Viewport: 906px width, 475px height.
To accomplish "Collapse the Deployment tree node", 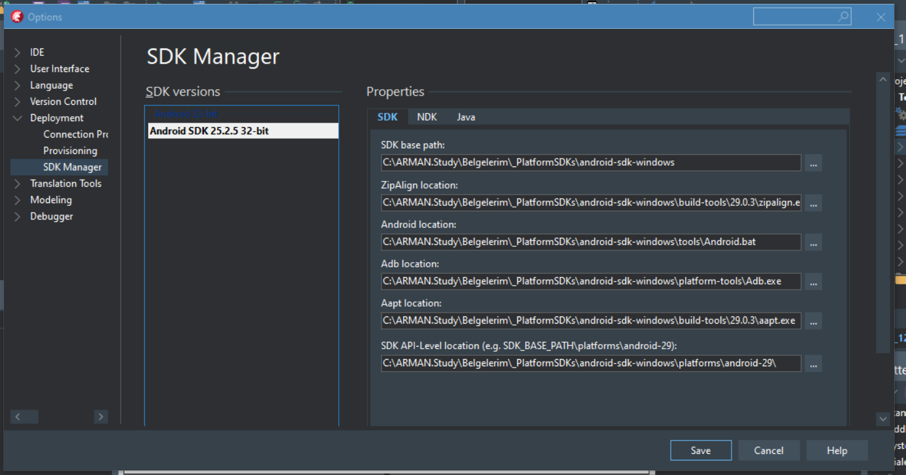I will tap(18, 118).
